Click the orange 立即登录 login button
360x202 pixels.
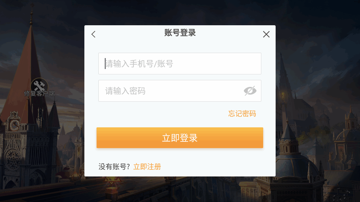coord(180,138)
